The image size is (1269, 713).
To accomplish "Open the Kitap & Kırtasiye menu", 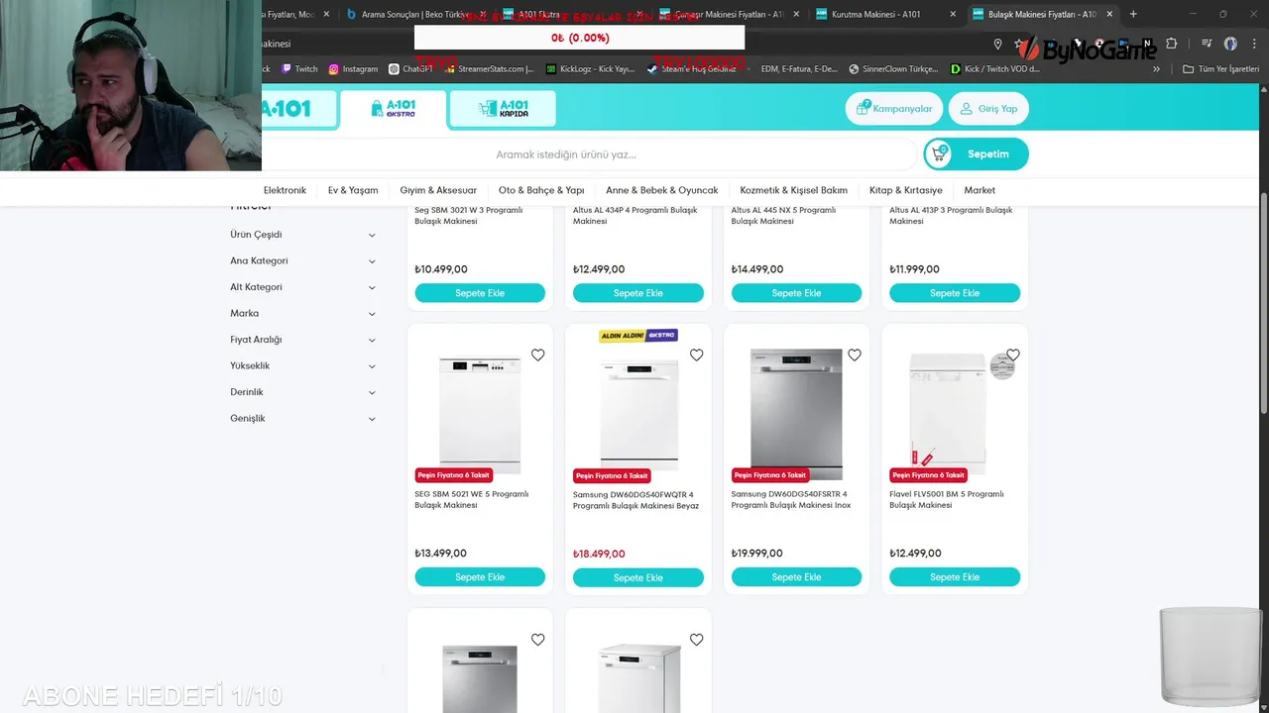I will point(906,190).
